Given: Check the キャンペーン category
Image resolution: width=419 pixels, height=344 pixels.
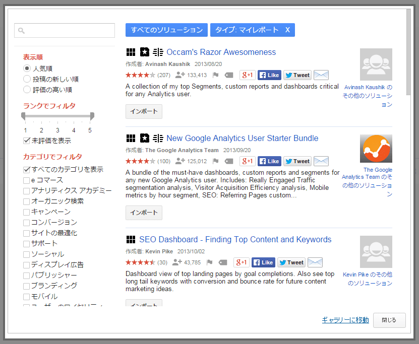Looking at the screenshot, I should click(x=26, y=212).
